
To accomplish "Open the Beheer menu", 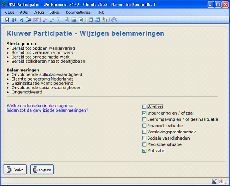I will [55, 12].
